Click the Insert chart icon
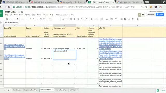166x93 pixels. [129, 19]
